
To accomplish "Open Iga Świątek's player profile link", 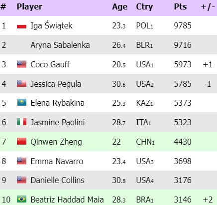I will pos(51,25).
